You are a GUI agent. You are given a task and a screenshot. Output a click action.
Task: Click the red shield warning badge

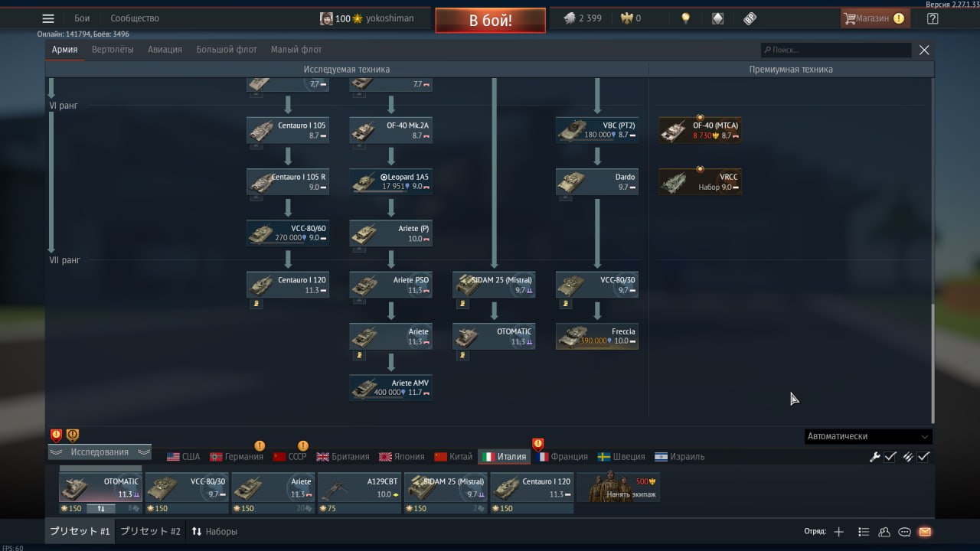tap(56, 435)
